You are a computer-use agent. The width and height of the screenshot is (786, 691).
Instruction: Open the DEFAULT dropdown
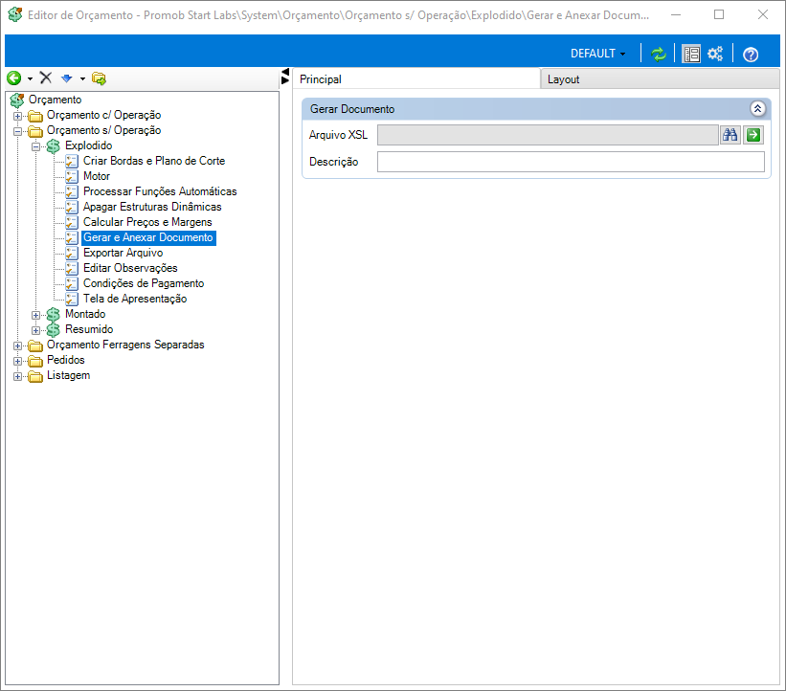pyautogui.click(x=598, y=54)
